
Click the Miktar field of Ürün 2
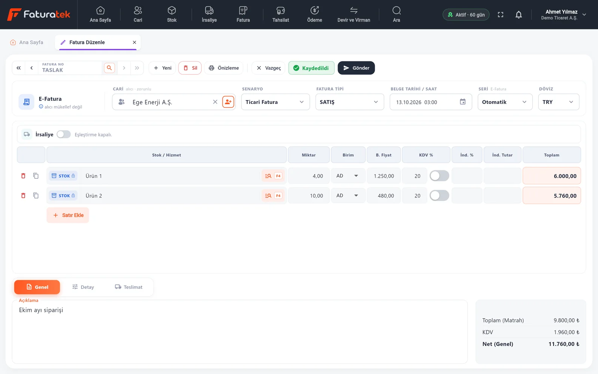click(x=309, y=196)
